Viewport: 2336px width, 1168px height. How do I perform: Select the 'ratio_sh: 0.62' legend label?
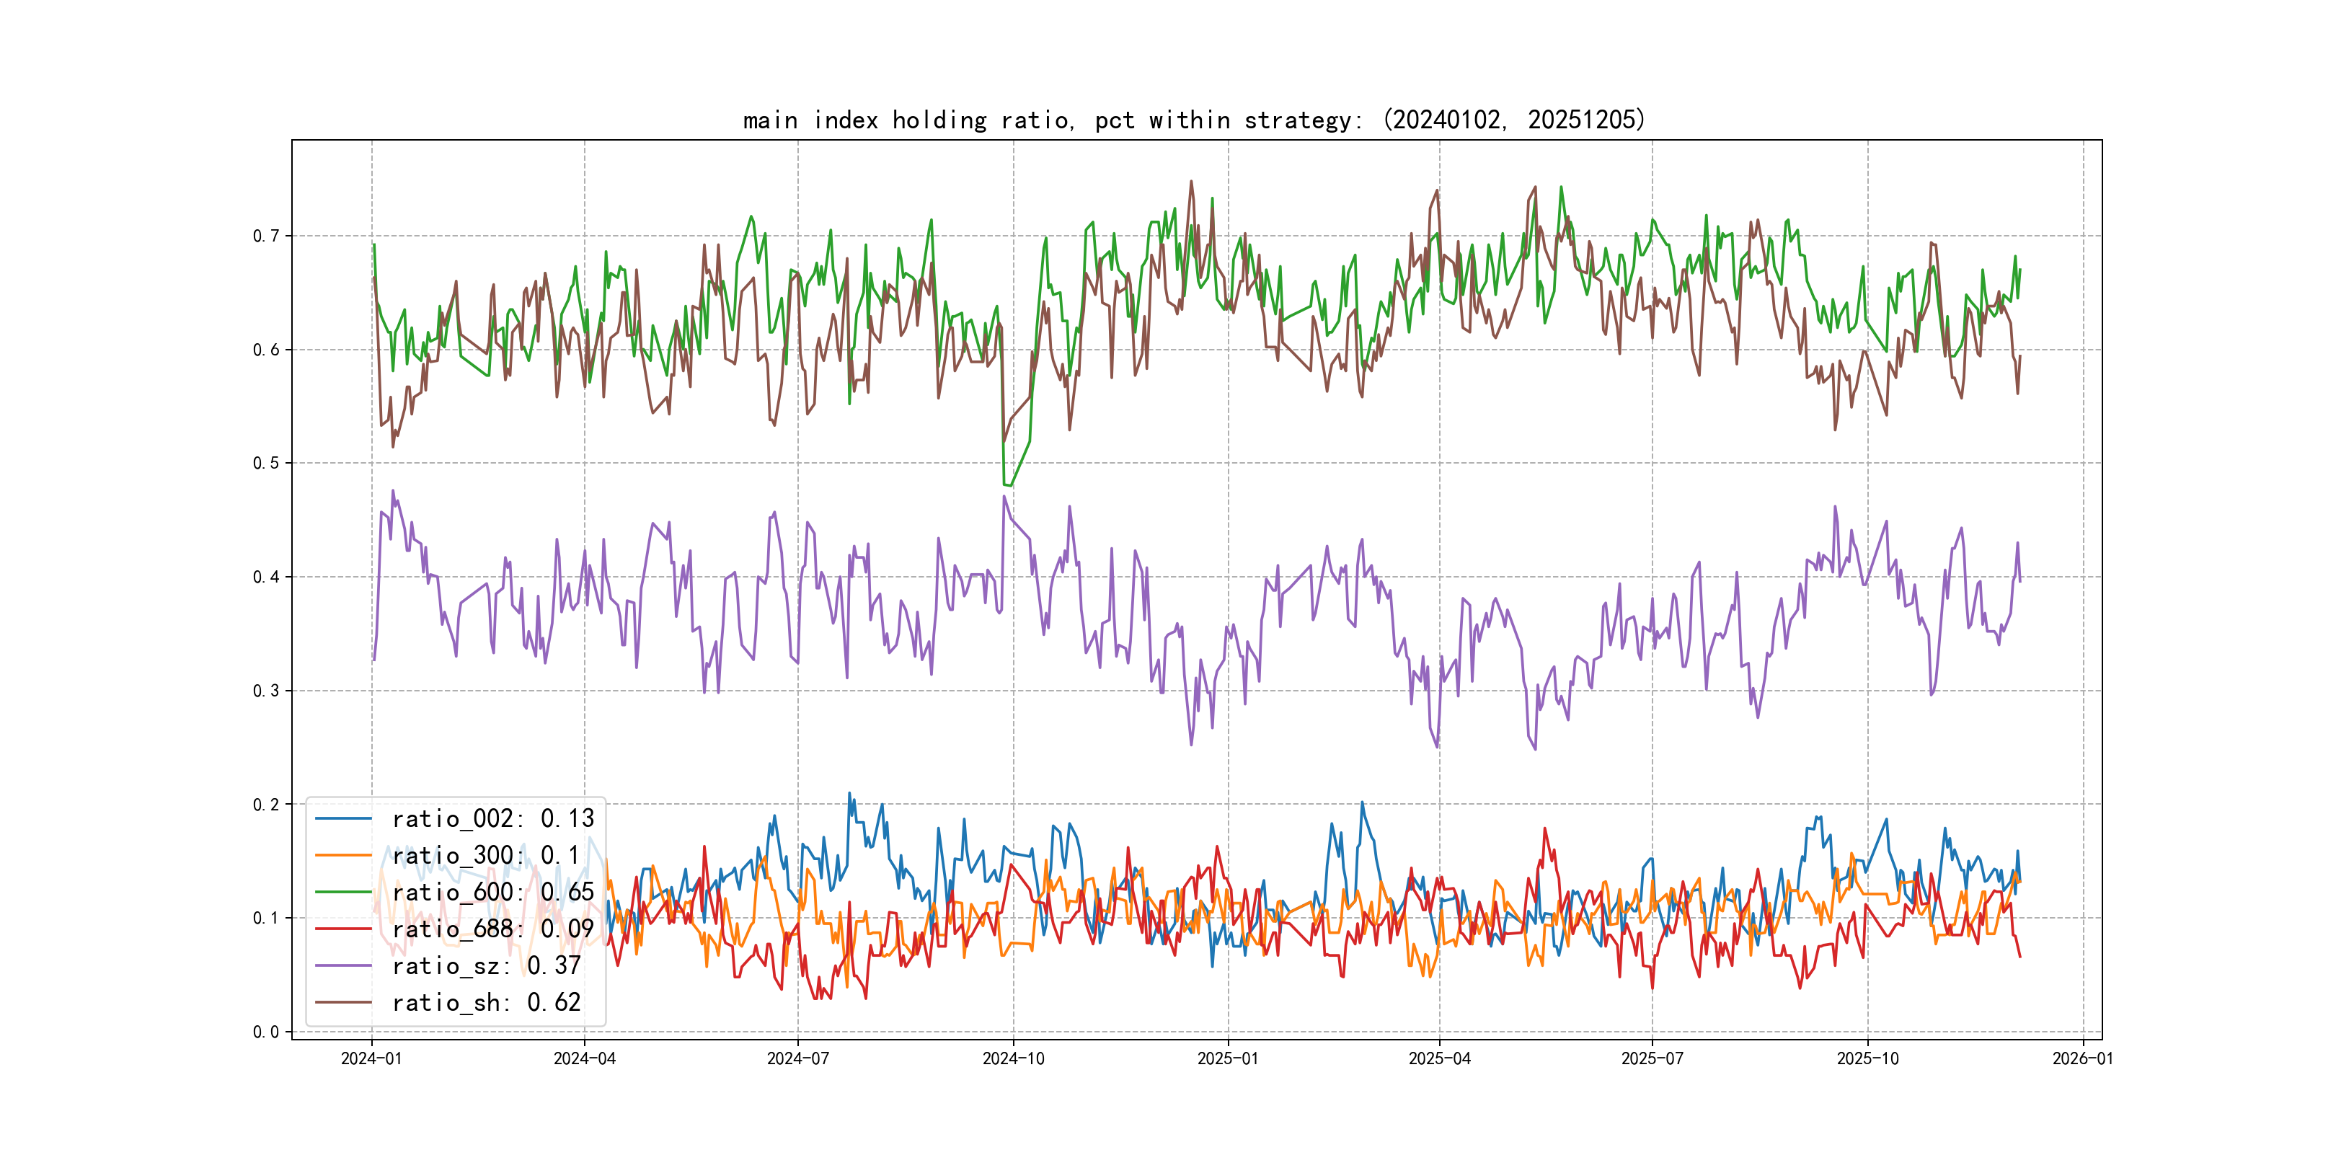click(x=486, y=1002)
